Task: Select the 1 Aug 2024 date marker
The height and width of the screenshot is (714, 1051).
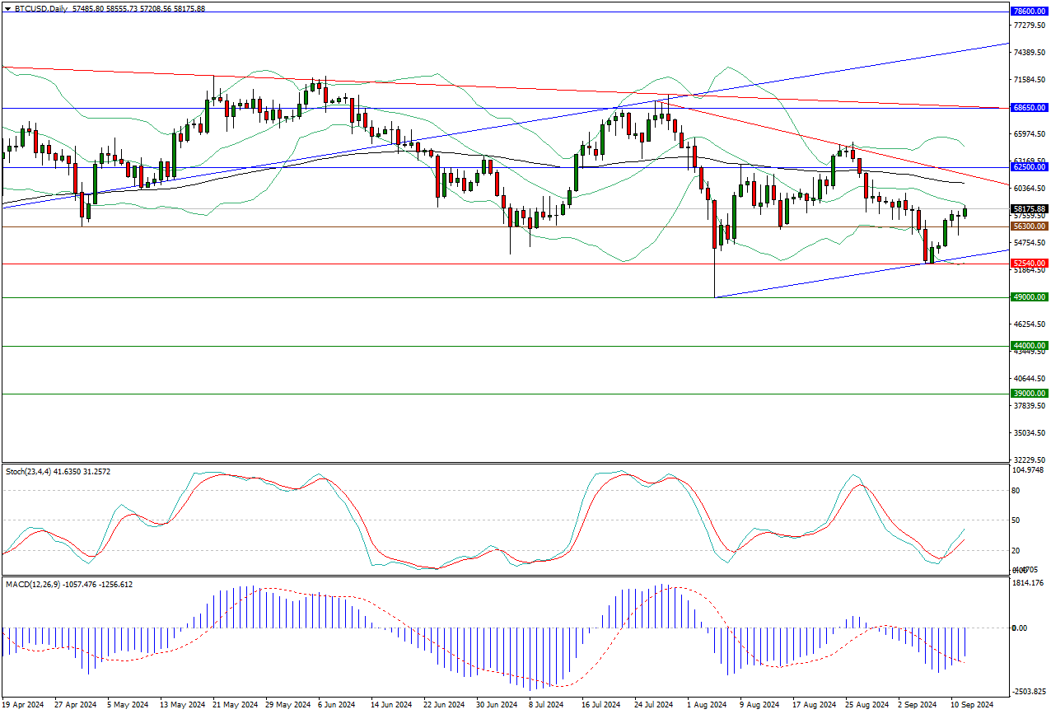Action: tap(706, 705)
